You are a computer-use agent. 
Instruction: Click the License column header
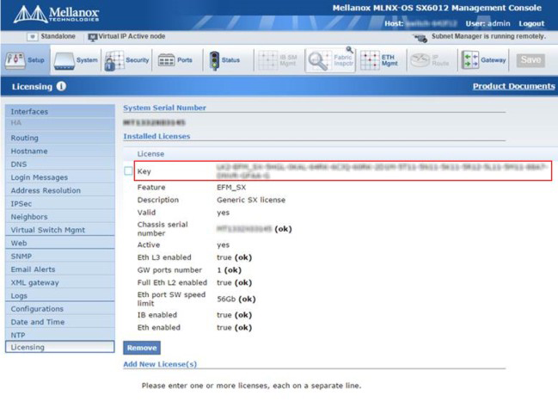pyautogui.click(x=150, y=154)
